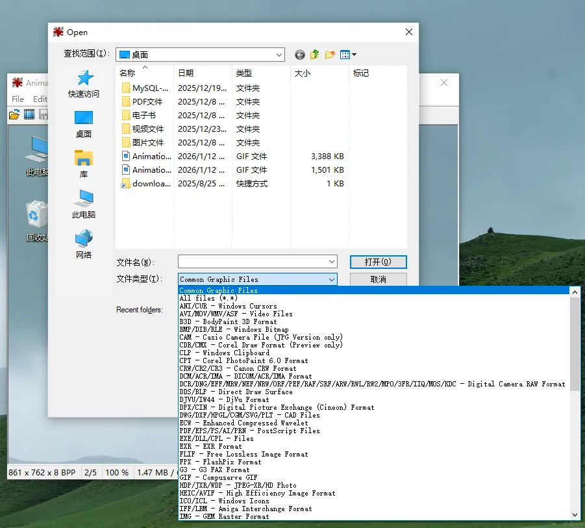The image size is (585, 528).
Task: Select 快速访问 in the places sidebar
Action: (x=84, y=84)
